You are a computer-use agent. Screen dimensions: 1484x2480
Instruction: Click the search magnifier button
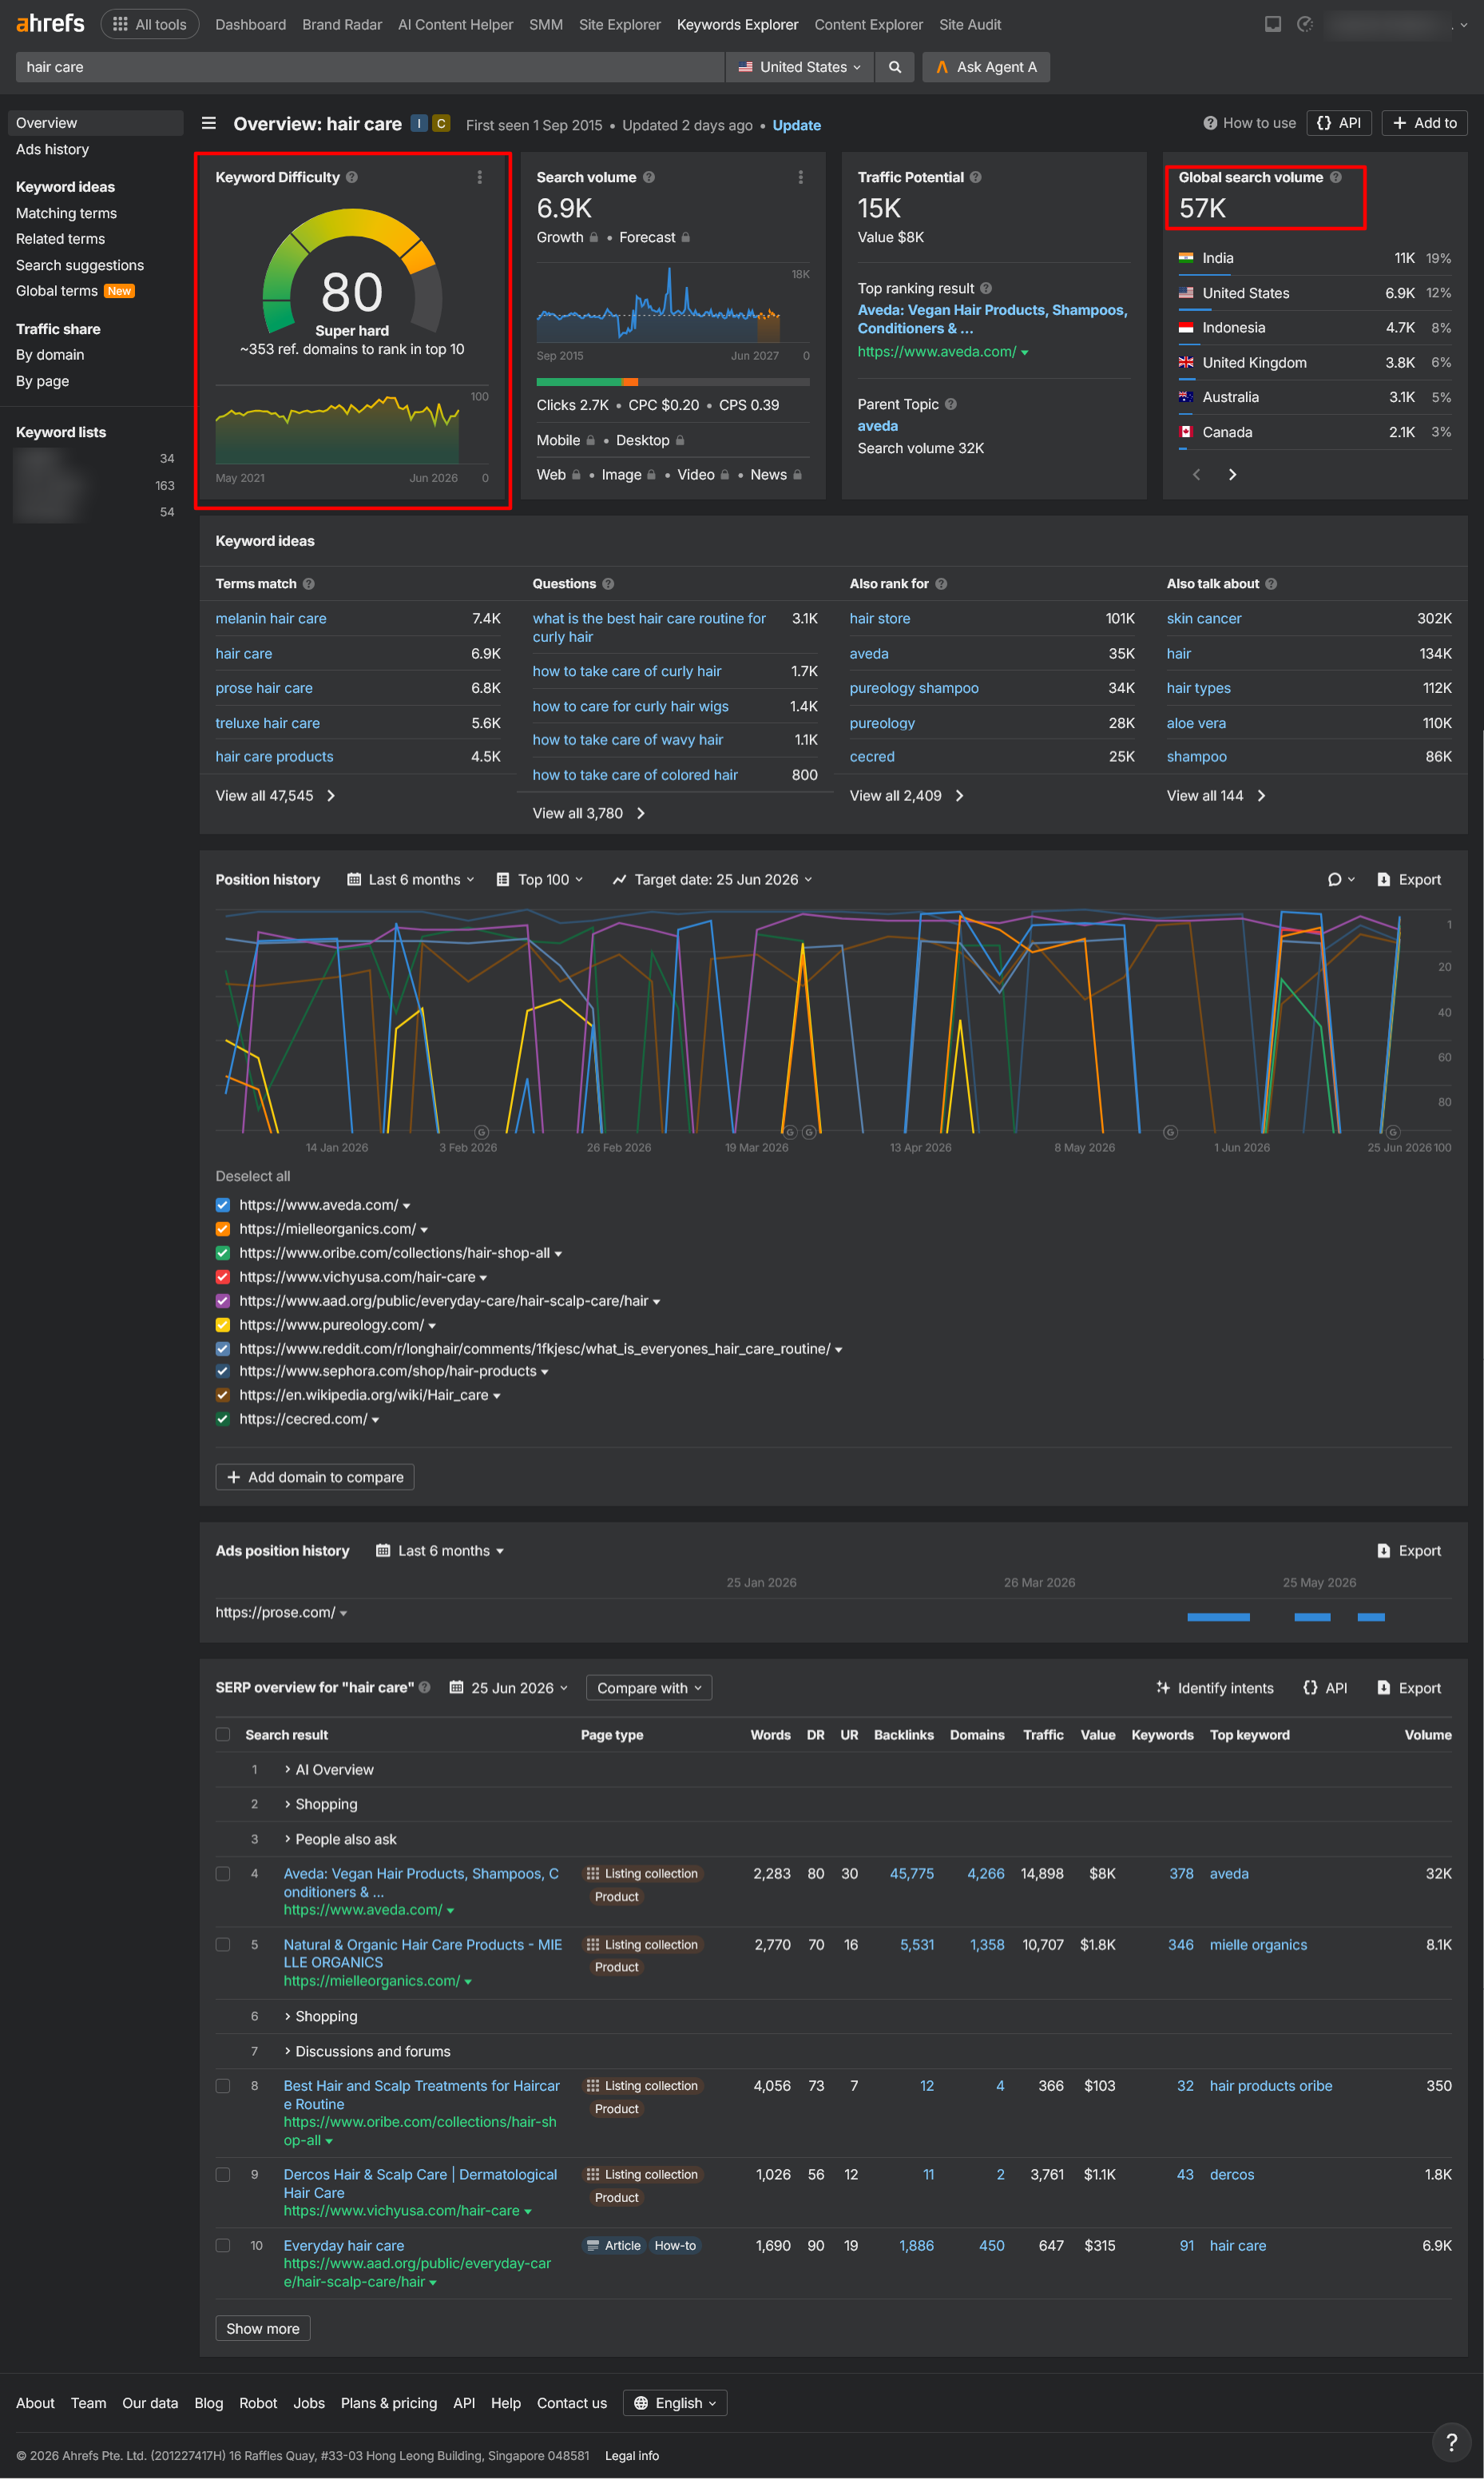click(895, 67)
